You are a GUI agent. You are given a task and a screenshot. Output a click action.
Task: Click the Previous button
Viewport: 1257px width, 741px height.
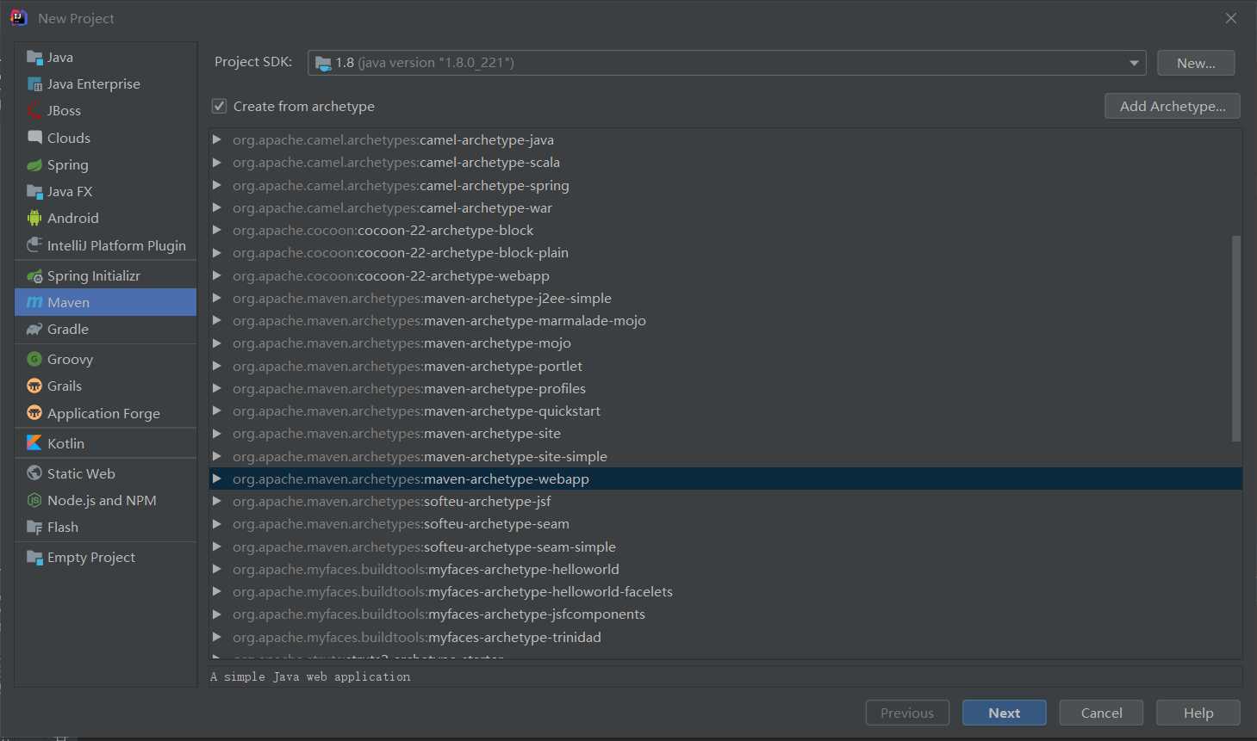pyautogui.click(x=907, y=713)
